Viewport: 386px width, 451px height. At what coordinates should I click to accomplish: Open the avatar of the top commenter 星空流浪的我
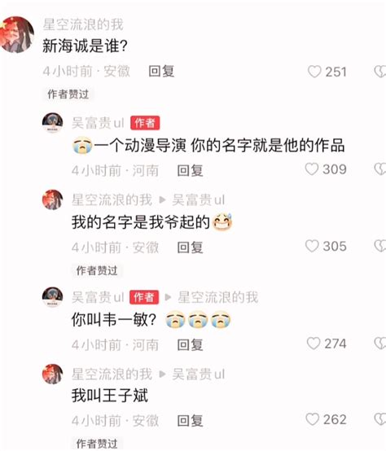[x=16, y=34]
